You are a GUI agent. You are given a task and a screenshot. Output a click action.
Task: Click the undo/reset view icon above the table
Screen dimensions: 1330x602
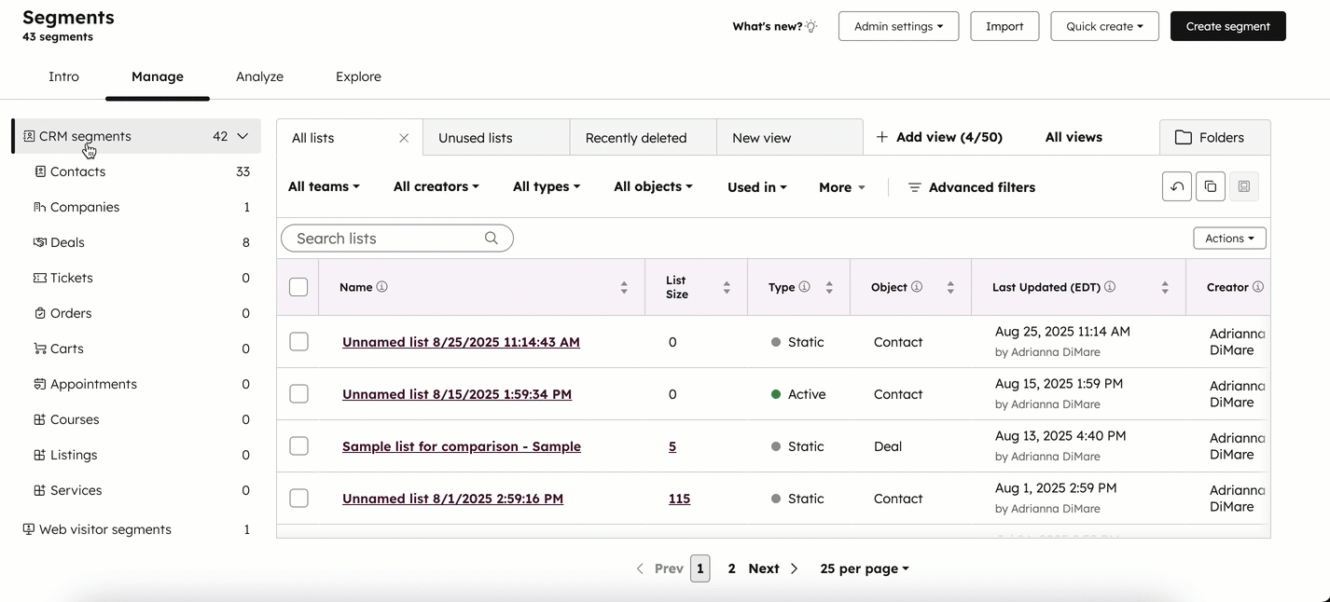(1176, 186)
